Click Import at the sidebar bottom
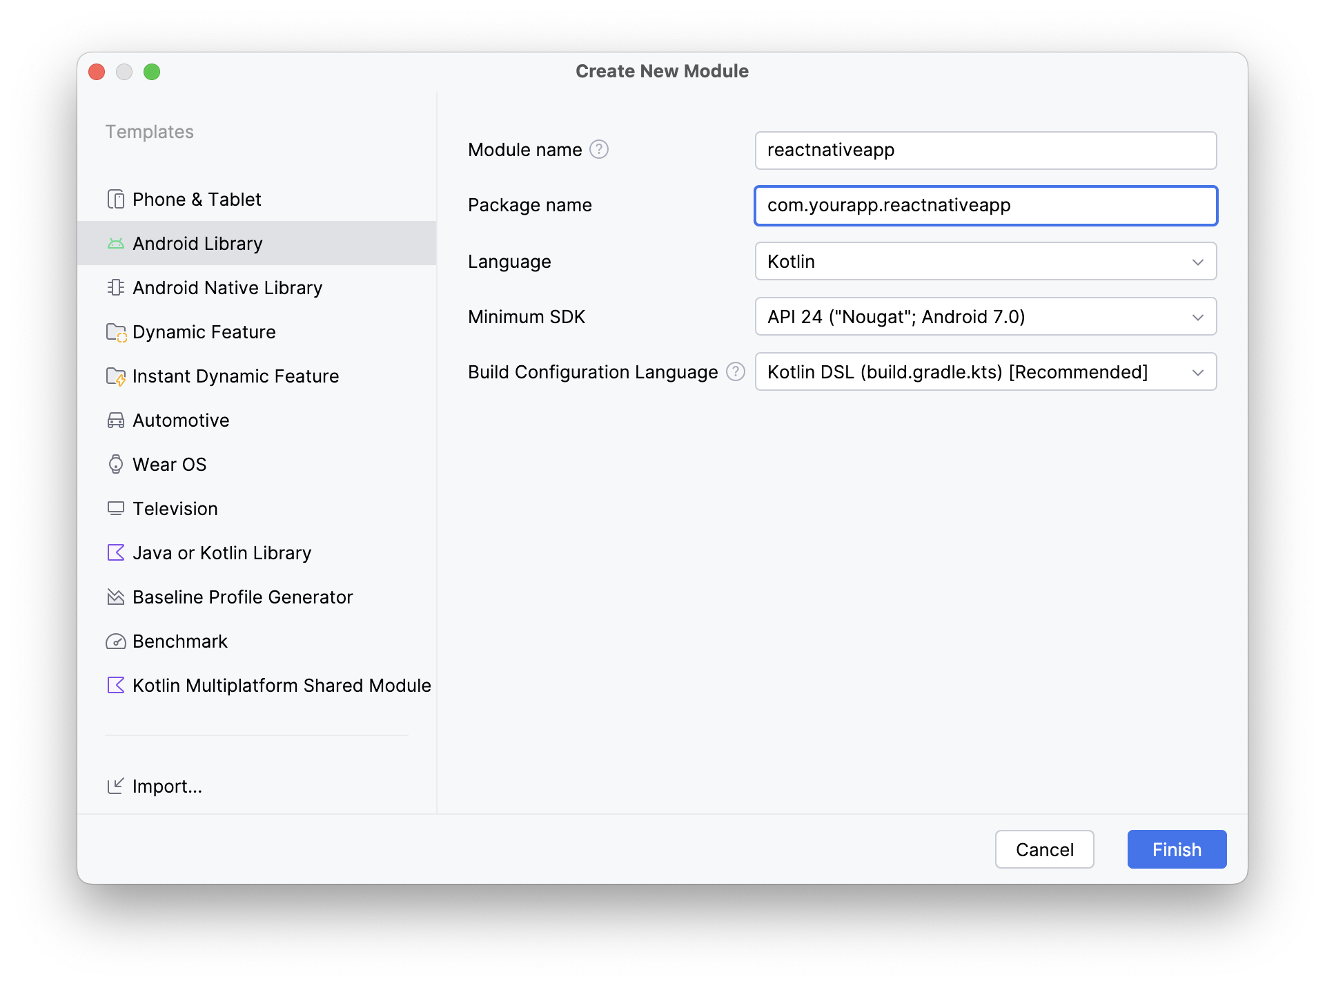The image size is (1325, 986). click(166, 786)
